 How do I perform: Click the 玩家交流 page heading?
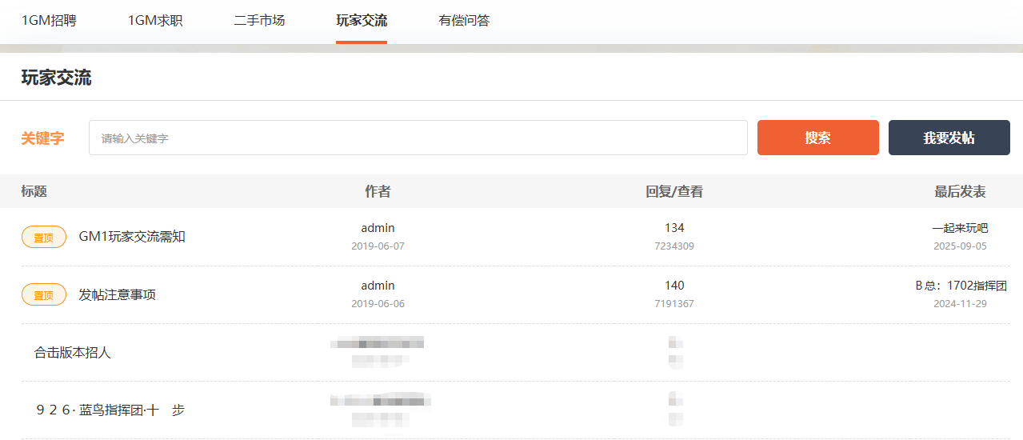pos(57,78)
